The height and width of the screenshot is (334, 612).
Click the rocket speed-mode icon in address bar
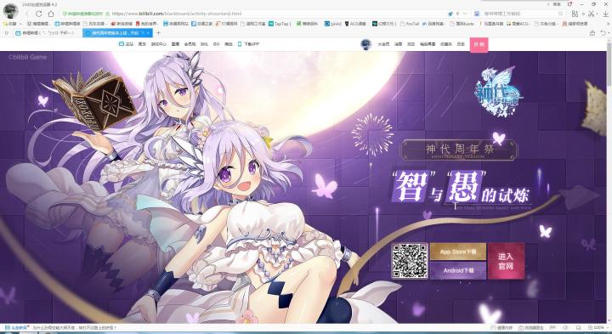click(450, 14)
